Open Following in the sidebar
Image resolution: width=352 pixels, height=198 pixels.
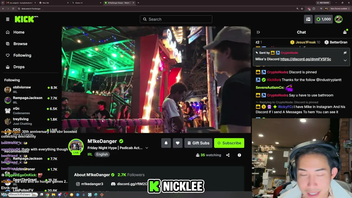tap(22, 55)
